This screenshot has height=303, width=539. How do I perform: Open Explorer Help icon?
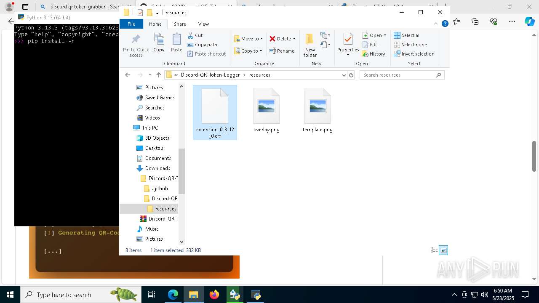(x=445, y=24)
